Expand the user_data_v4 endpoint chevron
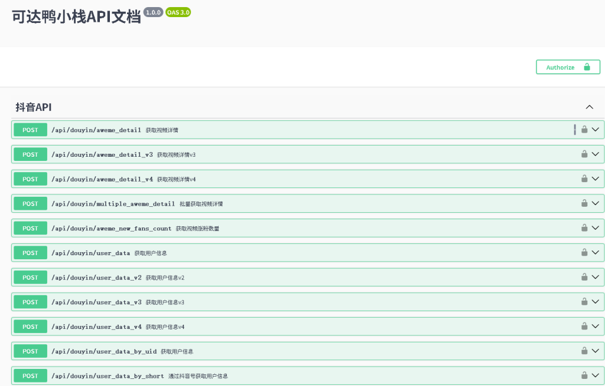This screenshot has width=605, height=386. point(596,326)
